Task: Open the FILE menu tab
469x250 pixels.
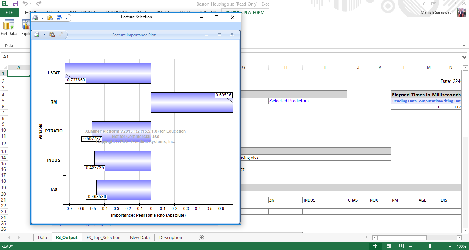Action: click(x=9, y=13)
